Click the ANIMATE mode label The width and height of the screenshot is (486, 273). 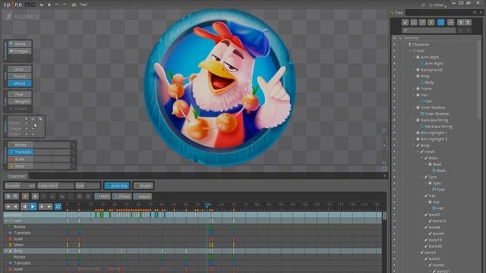pyautogui.click(x=23, y=17)
